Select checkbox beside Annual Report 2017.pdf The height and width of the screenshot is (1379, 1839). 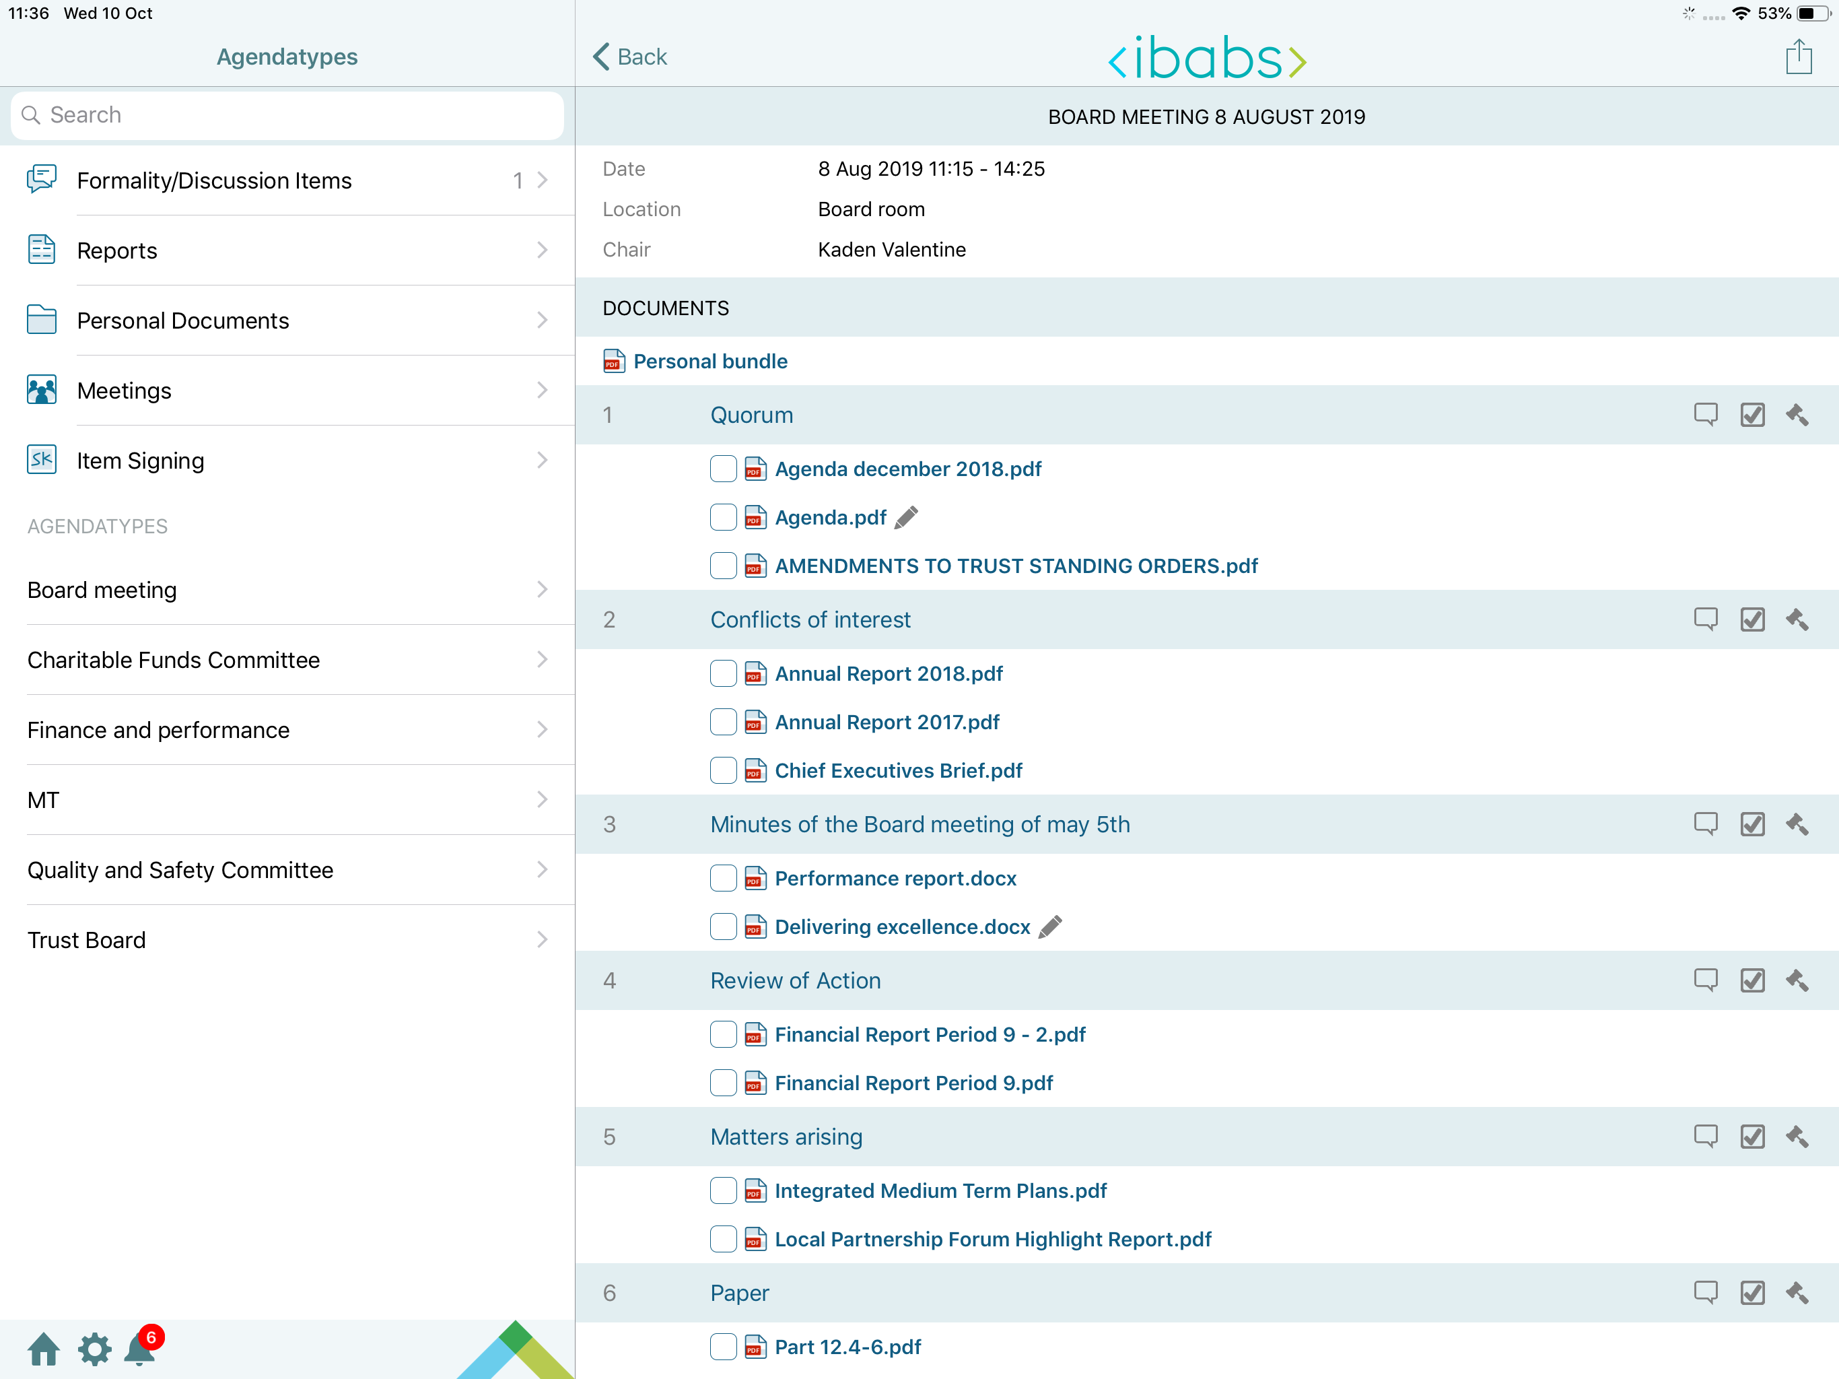(x=722, y=722)
